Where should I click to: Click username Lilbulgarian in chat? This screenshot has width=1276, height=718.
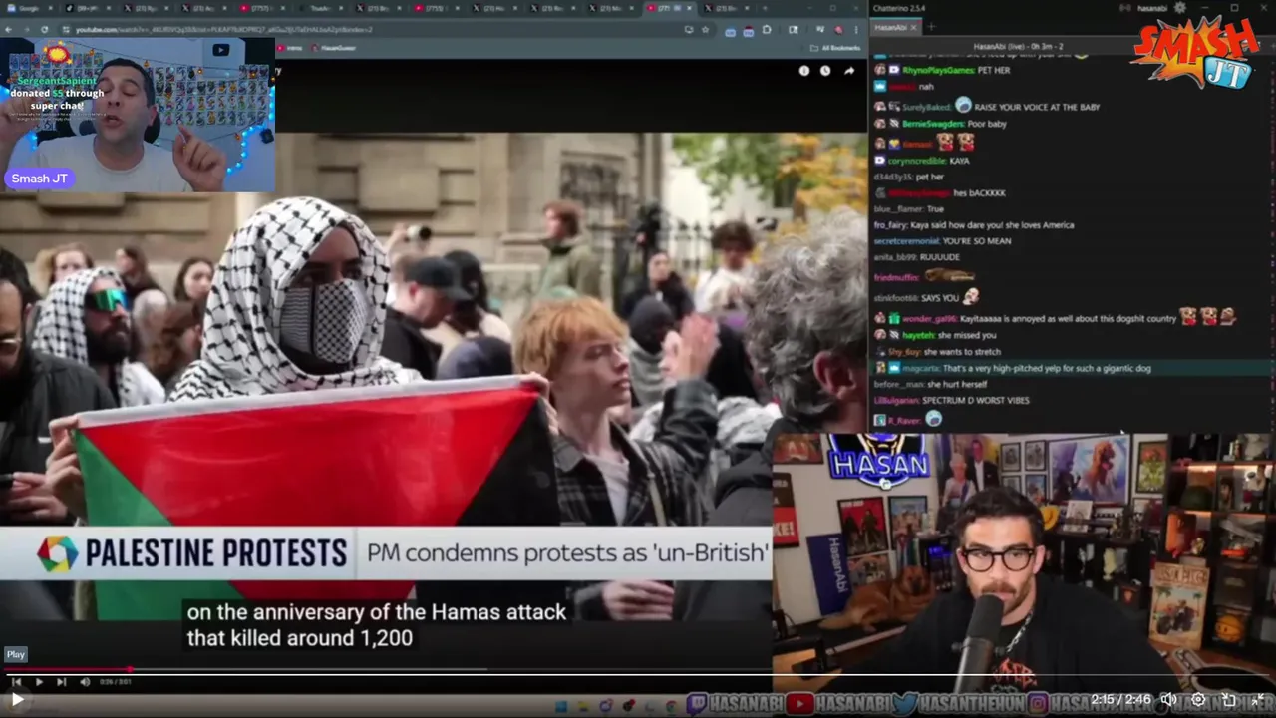pyautogui.click(x=896, y=400)
